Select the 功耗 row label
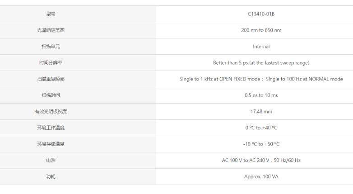The height and width of the screenshot is (194, 353). coord(51,176)
